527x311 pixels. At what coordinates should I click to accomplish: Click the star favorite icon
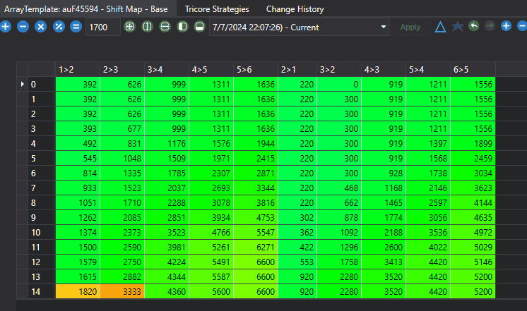pyautogui.click(x=458, y=26)
